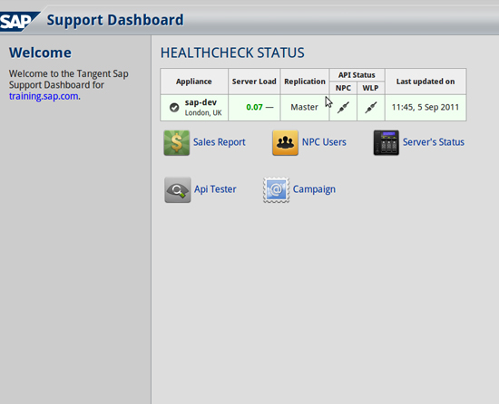Select the Api Tester text link
This screenshot has height=404, width=499.
click(215, 189)
